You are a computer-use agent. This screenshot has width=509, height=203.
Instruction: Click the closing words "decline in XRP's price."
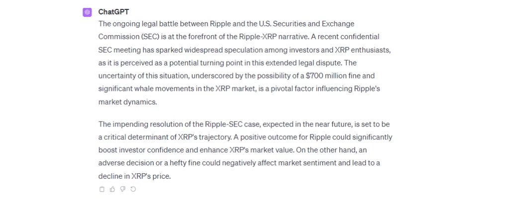click(x=134, y=176)
